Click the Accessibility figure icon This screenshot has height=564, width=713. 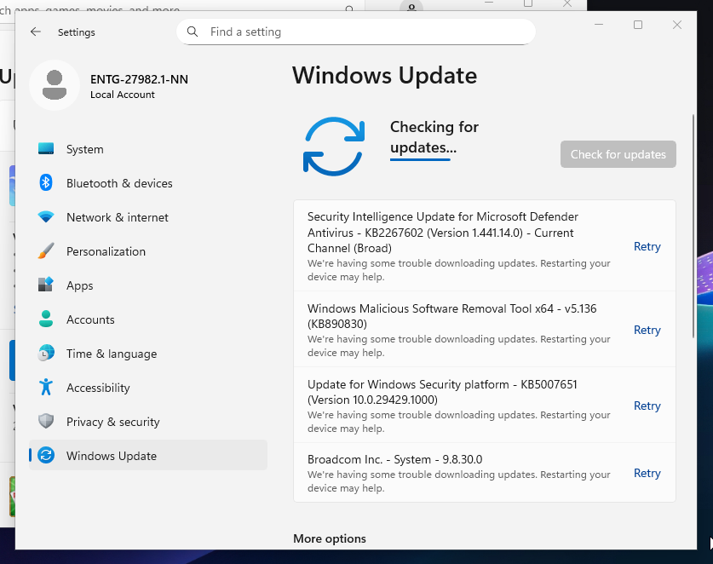pos(46,387)
